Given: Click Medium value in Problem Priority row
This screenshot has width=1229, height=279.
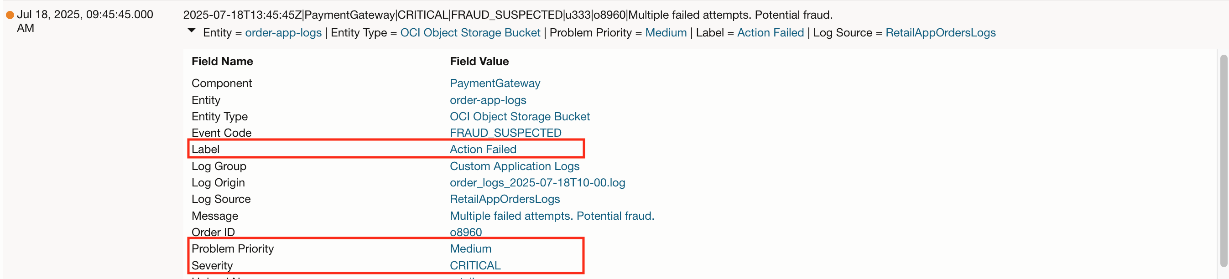Looking at the screenshot, I should pos(470,249).
